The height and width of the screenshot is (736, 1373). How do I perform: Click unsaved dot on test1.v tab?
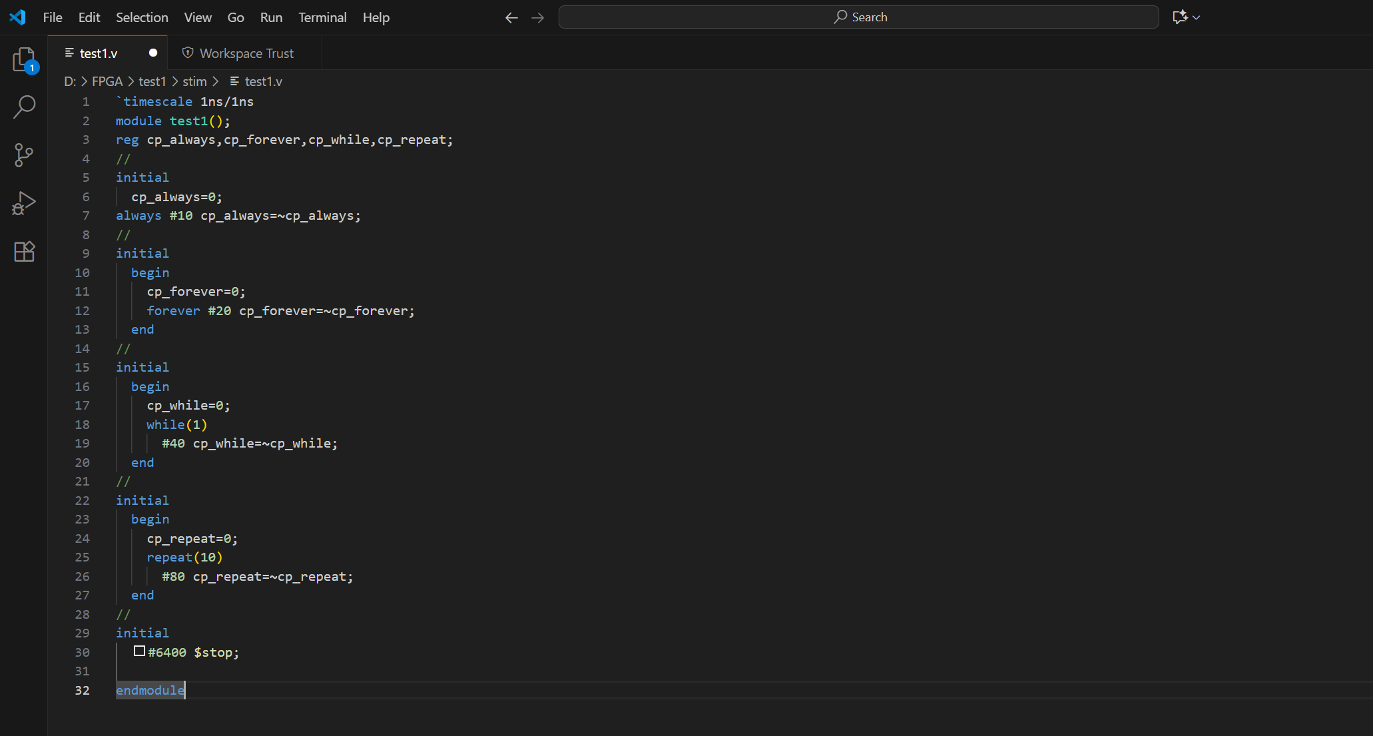pyautogui.click(x=153, y=53)
